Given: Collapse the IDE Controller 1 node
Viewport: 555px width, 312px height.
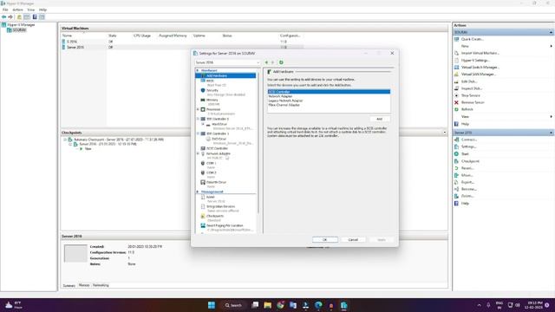Looking at the screenshot, I should tap(198, 133).
